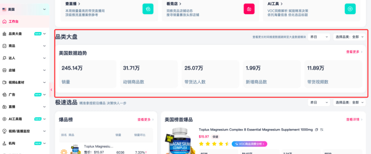Click the 视频&素材 video sidebar icon
The width and height of the screenshot is (371, 154).
coord(5,83)
